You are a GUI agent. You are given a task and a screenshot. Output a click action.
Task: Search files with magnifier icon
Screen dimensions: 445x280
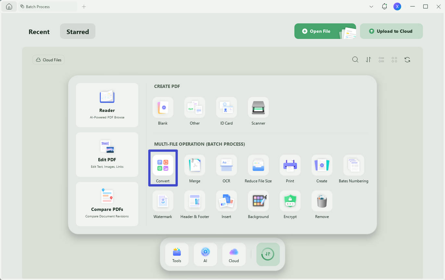tap(355, 60)
